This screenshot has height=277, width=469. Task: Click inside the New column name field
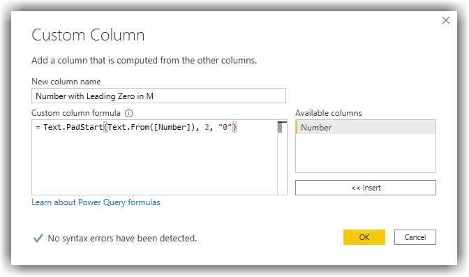click(158, 96)
